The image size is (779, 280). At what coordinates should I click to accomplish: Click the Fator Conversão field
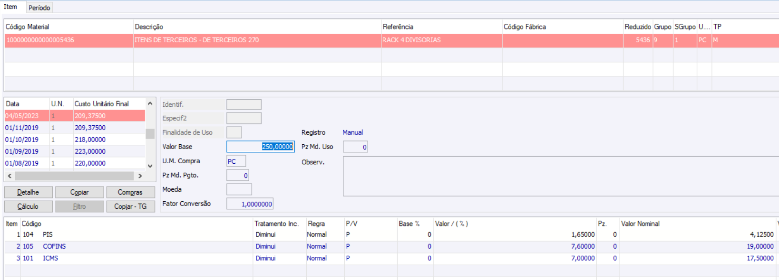[250, 204]
